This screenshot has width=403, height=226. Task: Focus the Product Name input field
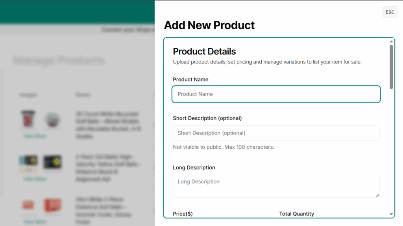(276, 94)
